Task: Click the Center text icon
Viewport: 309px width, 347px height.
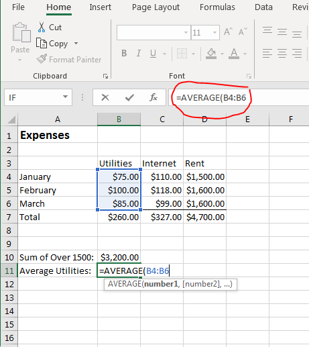Action: 282,53
